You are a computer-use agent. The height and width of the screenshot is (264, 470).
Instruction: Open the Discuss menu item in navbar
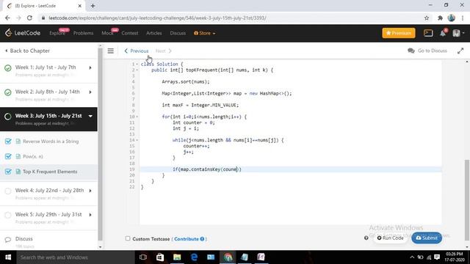178,33
